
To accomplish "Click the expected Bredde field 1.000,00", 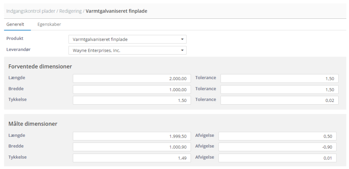I will (x=132, y=89).
